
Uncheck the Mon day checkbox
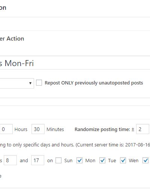(x=79, y=160)
